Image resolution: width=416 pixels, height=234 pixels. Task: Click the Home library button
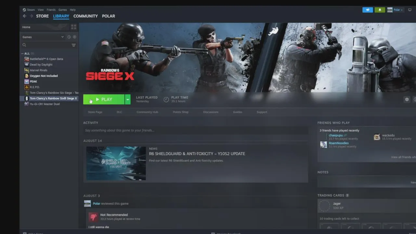pyautogui.click(x=45, y=27)
